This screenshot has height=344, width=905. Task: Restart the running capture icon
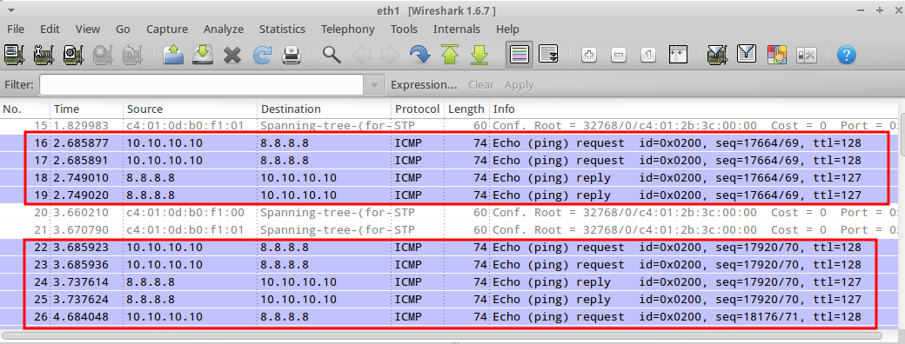coord(133,56)
